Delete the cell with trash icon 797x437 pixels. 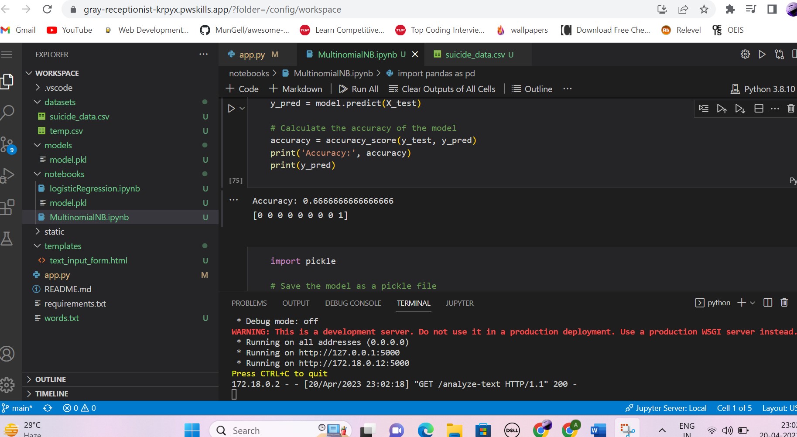790,108
